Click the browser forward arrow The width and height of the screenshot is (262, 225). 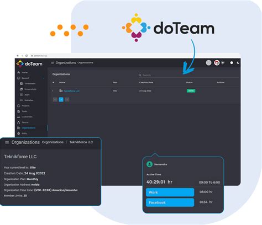[22, 56]
